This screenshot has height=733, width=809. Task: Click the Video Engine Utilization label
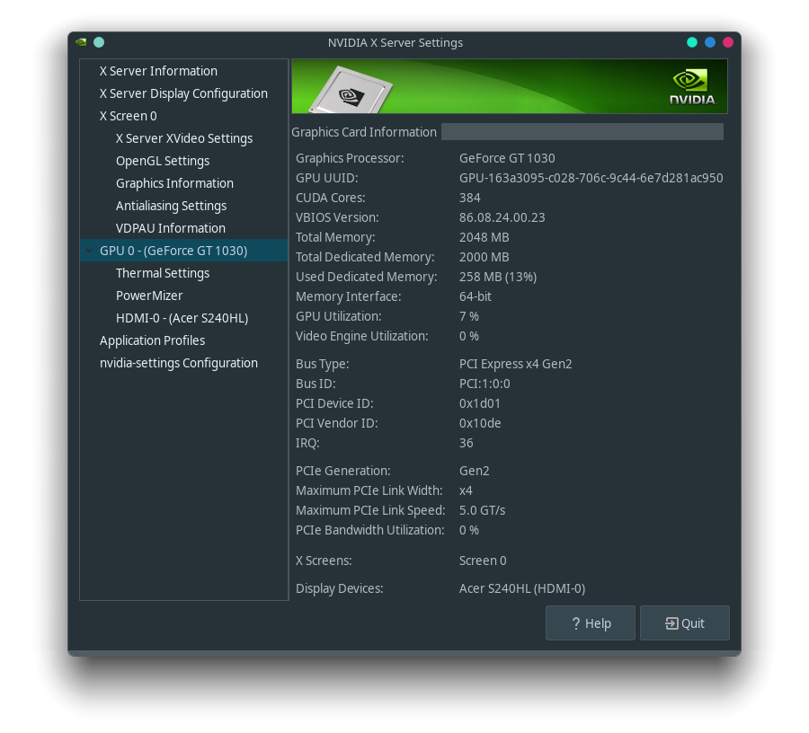click(x=361, y=337)
